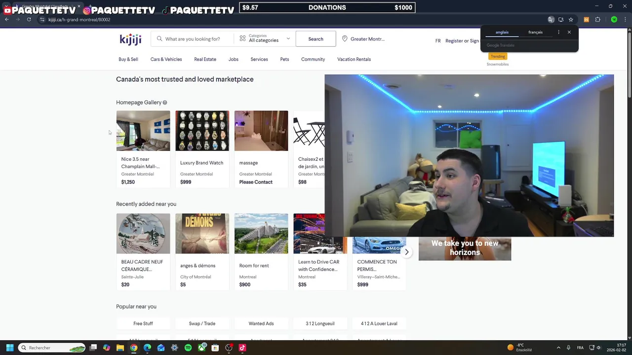Open the Community menu

tap(313, 59)
